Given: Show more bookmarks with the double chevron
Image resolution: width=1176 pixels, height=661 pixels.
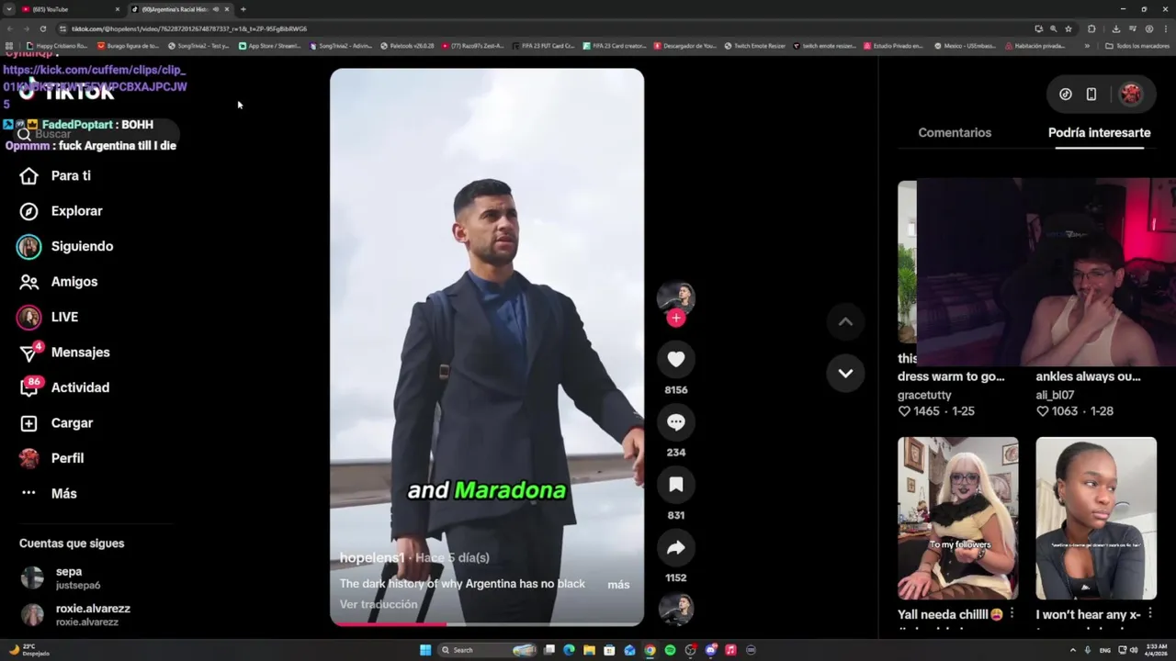Looking at the screenshot, I should tap(1087, 46).
